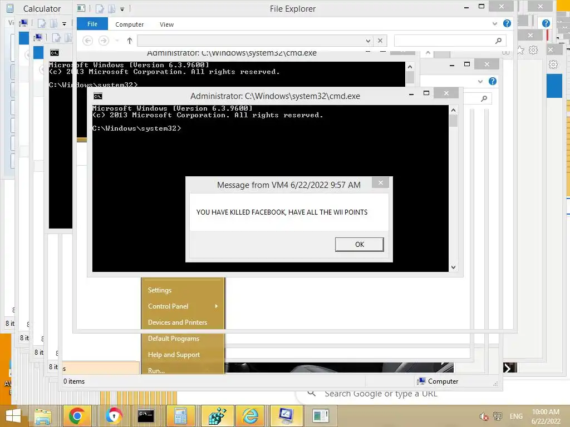
Task: Expand the Control Panel submenu arrow
Action: click(x=217, y=306)
